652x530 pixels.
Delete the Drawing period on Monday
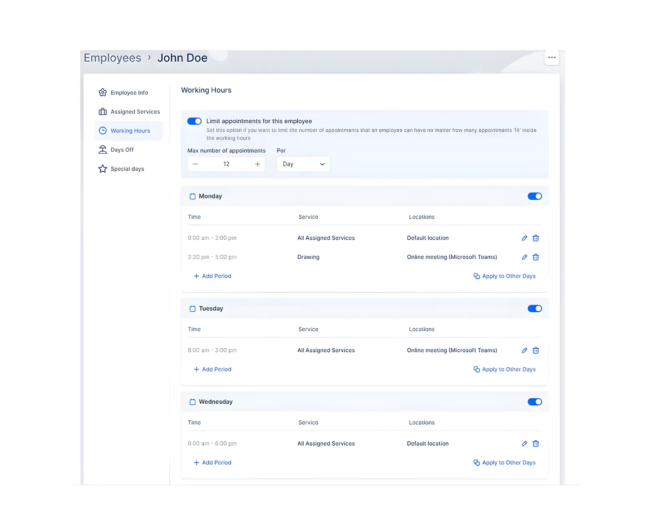pos(535,257)
